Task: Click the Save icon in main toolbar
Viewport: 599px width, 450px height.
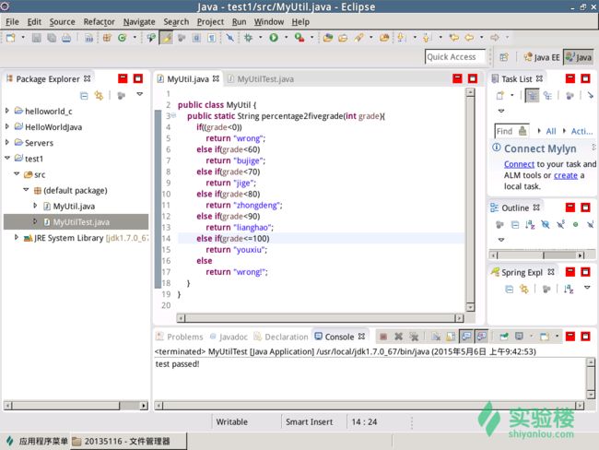Action: 36,38
